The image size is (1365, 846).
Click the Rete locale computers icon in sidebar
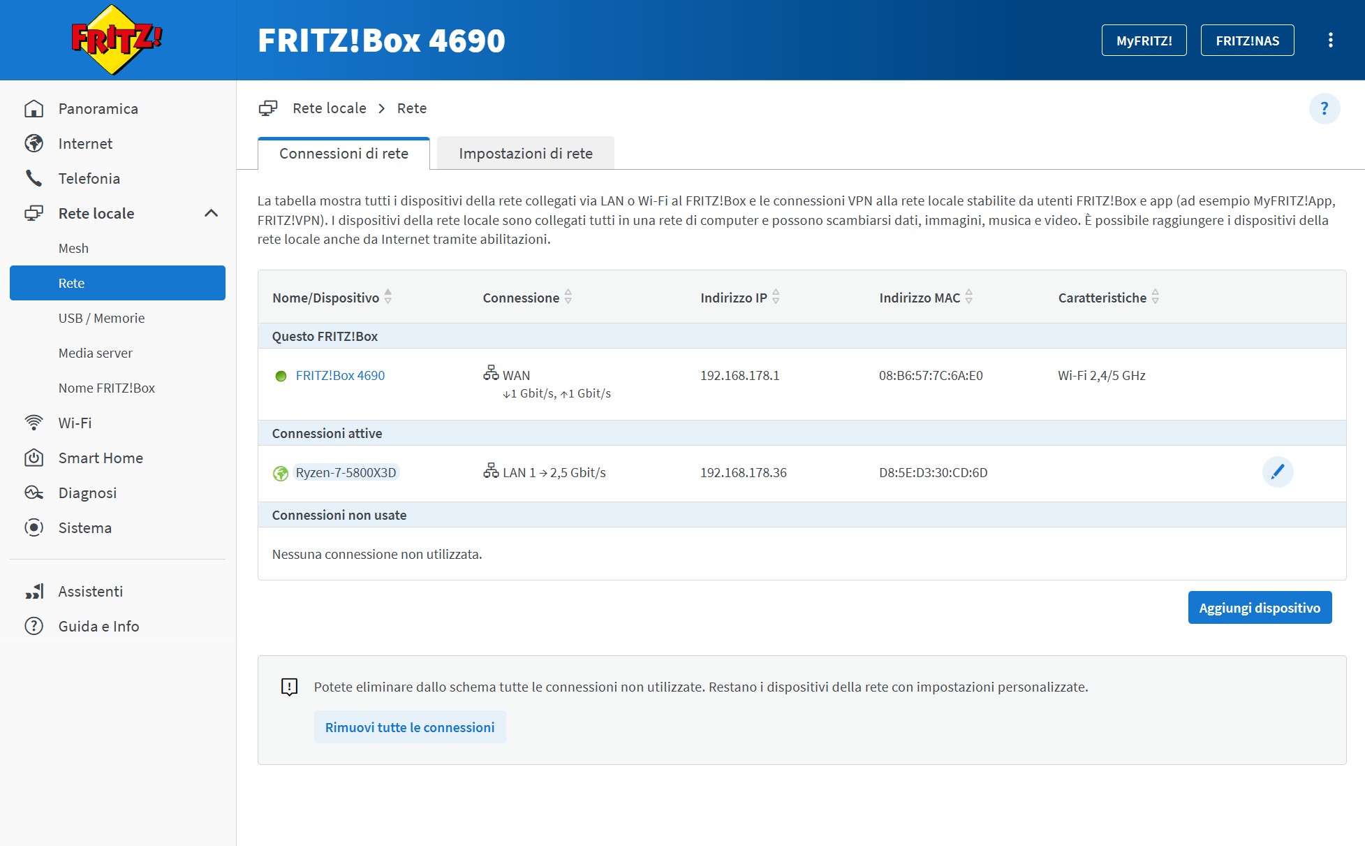click(34, 213)
